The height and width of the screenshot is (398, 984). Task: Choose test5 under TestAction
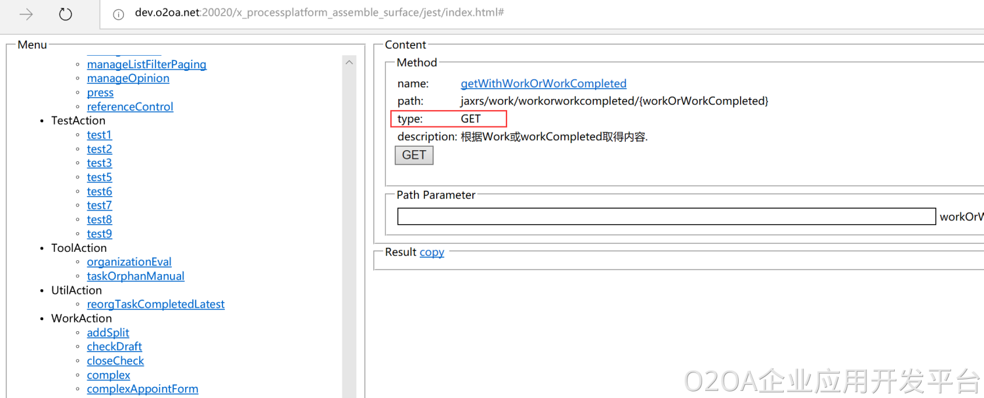(x=99, y=177)
